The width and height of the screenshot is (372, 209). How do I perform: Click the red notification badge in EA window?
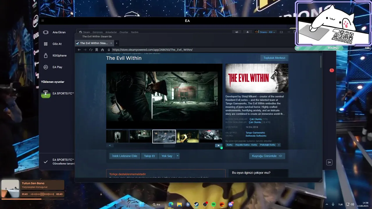[332, 70]
